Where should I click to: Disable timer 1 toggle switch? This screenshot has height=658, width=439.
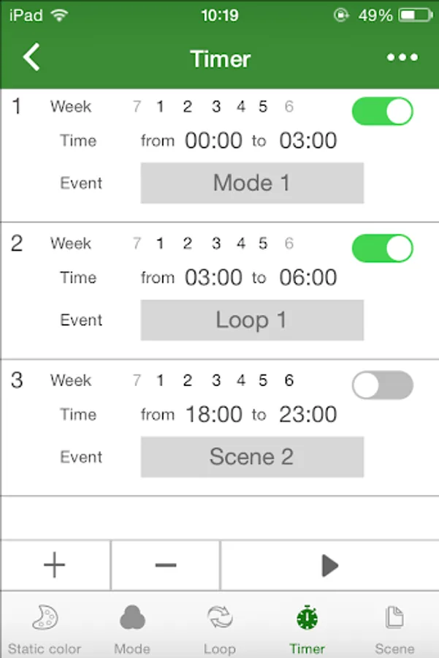(x=383, y=111)
